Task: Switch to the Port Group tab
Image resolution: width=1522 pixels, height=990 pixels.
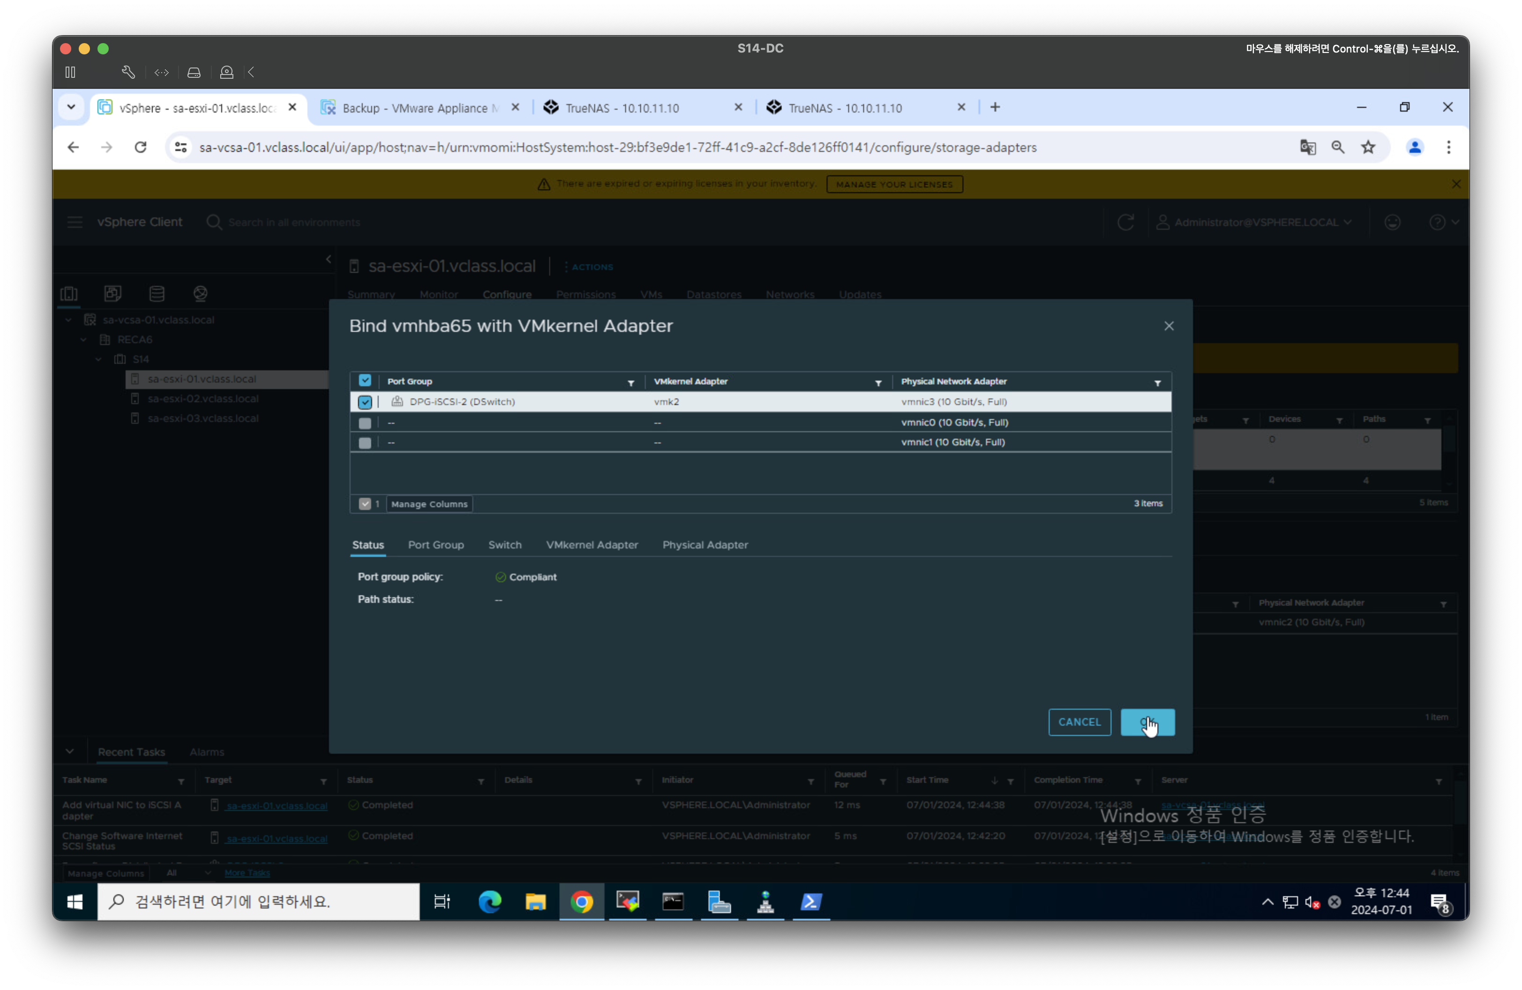Action: pyautogui.click(x=435, y=545)
